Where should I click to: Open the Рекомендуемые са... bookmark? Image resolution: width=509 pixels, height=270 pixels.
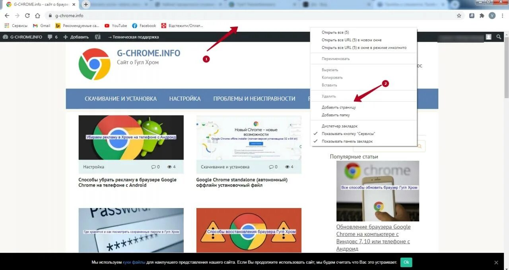[x=77, y=26]
